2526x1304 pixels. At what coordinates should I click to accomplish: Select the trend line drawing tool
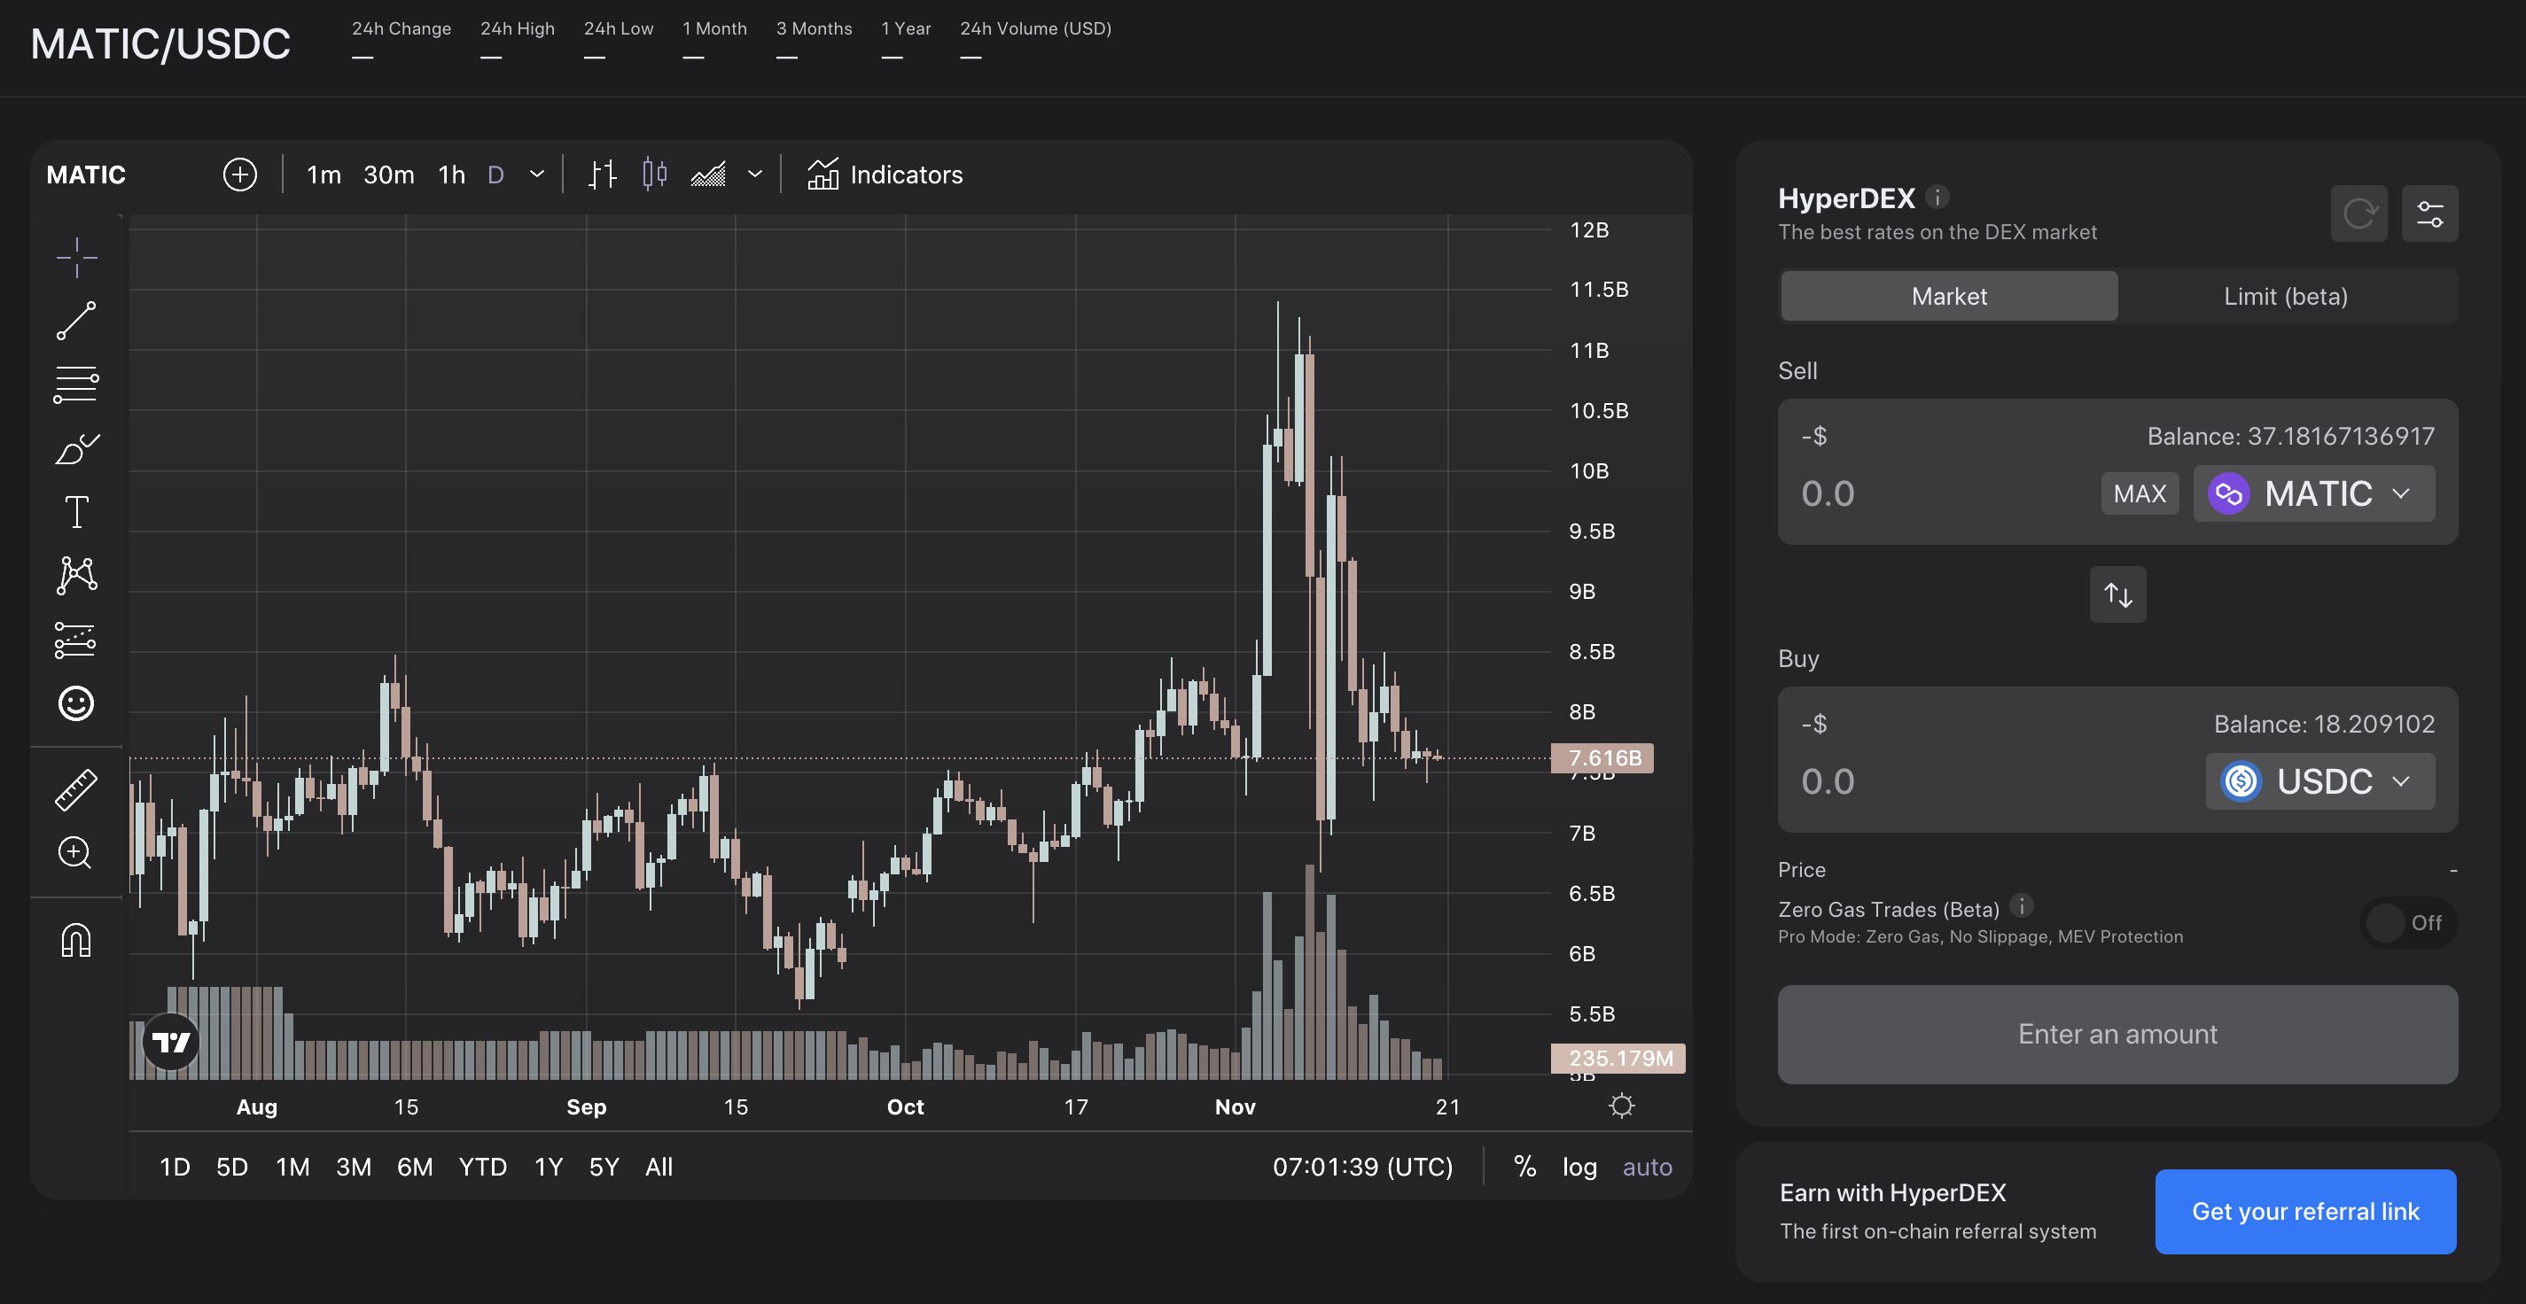point(75,321)
